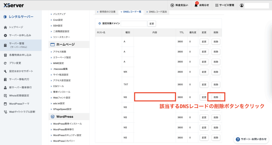The image size is (272, 145).
Task: Click 削除 button in first A row
Action: (216, 42)
